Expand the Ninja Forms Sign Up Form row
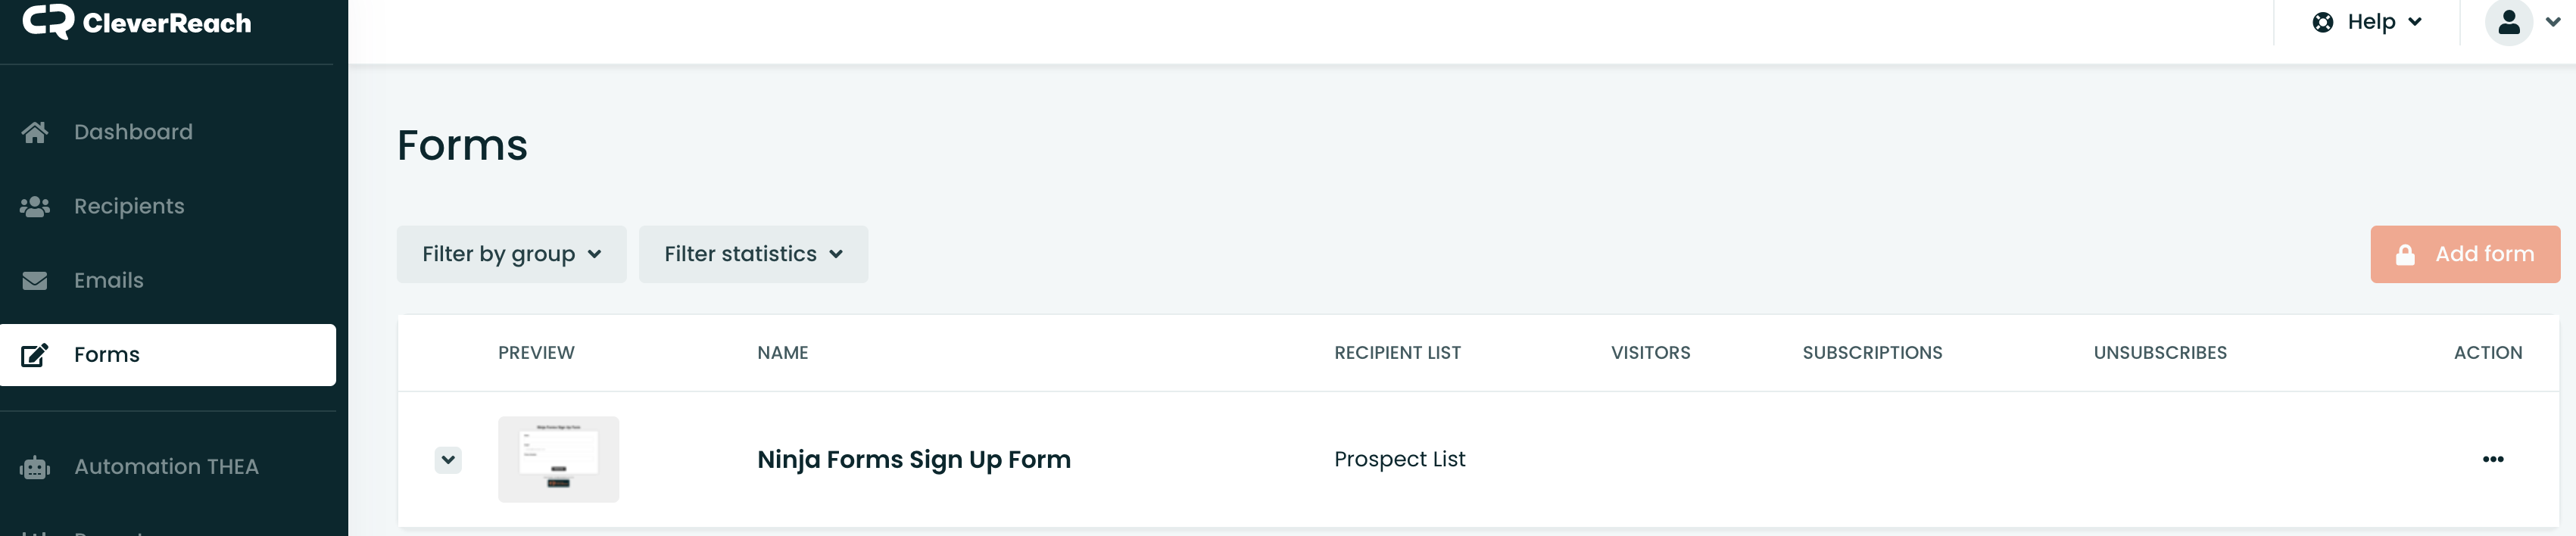Screen dimensions: 2576x536 point(449,460)
